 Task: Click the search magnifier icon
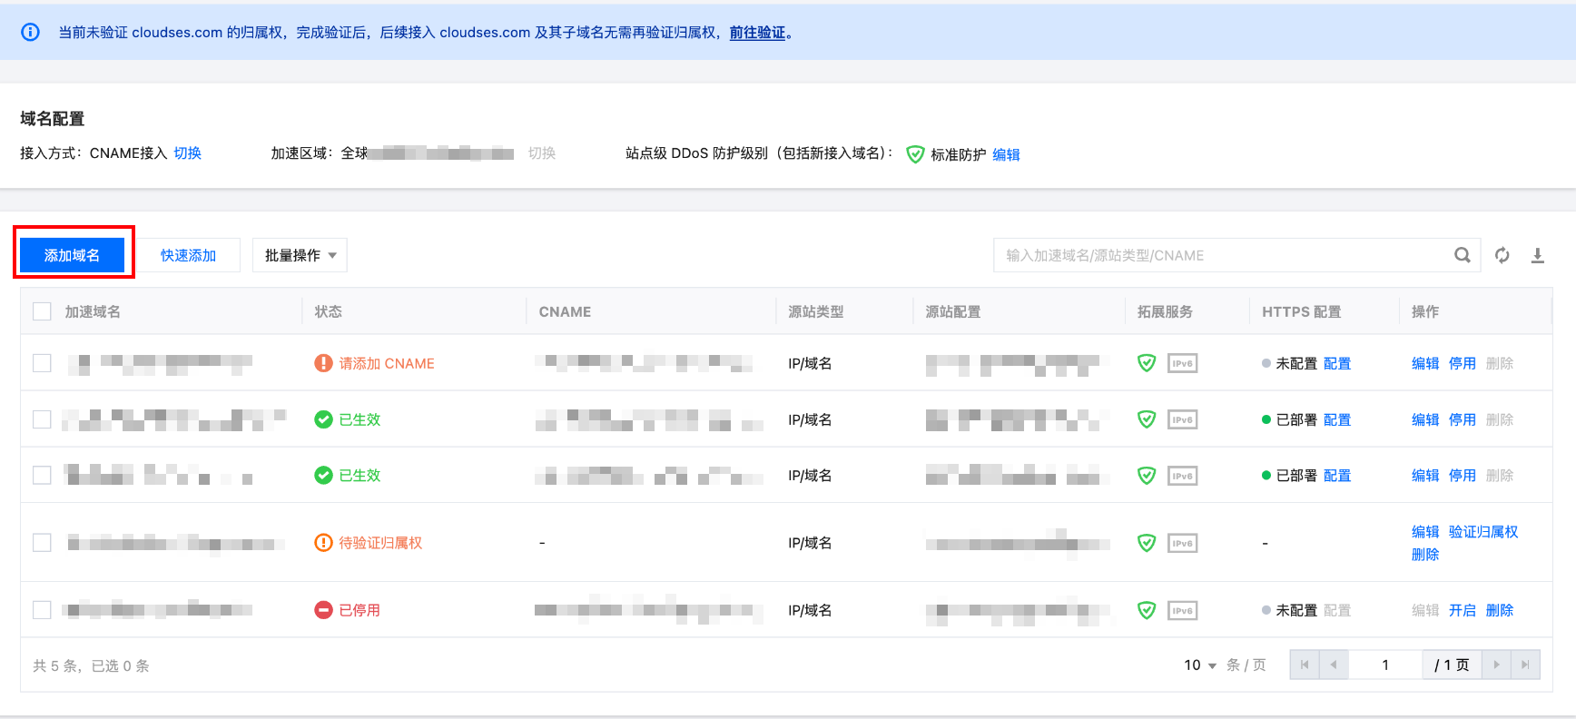[x=1462, y=255]
